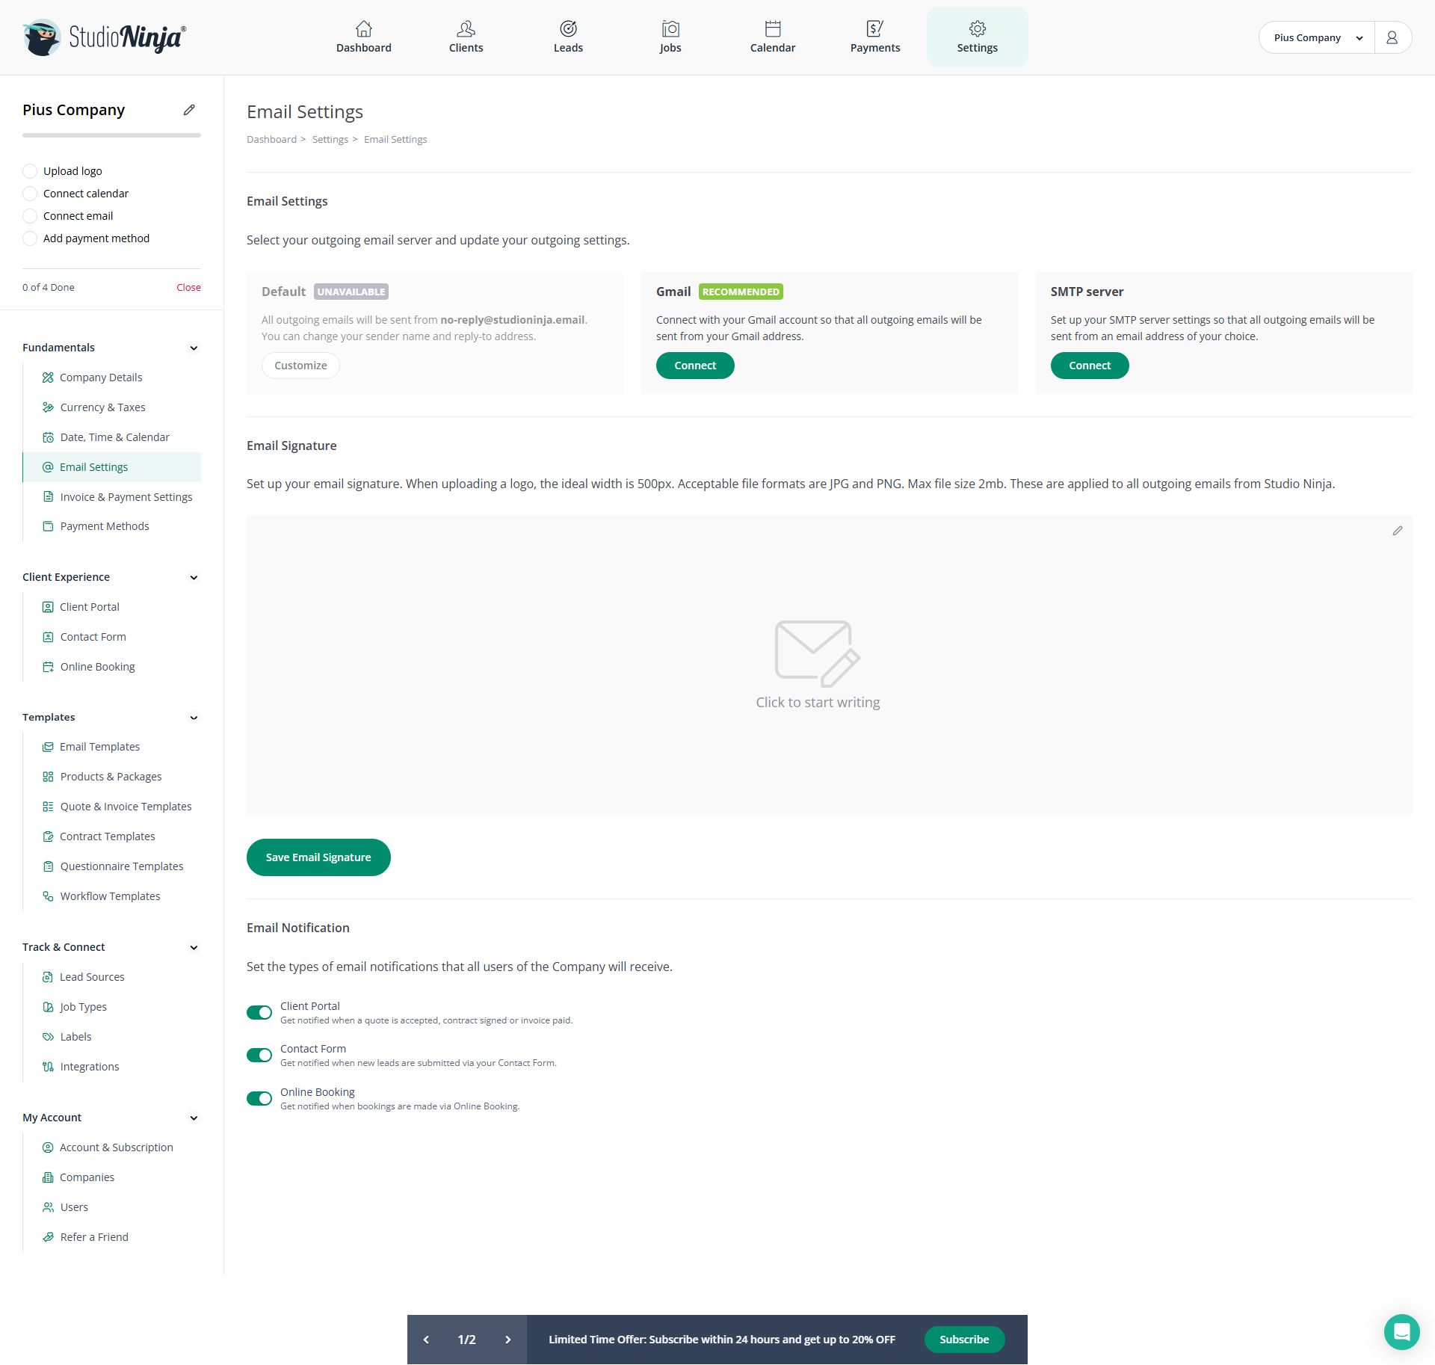1435x1365 pixels.
Task: Click the Online Booking calendar icon
Action: click(48, 667)
